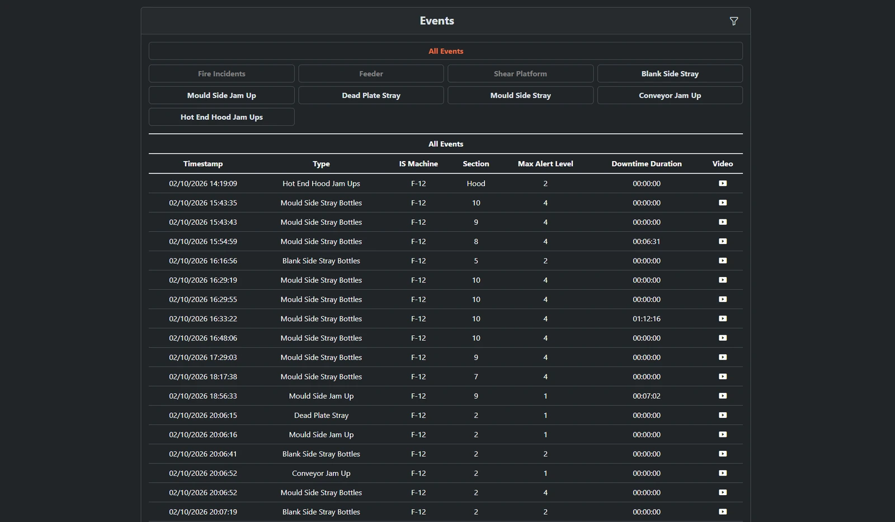
Task: Play video for the 16:33:22 event
Action: click(723, 318)
